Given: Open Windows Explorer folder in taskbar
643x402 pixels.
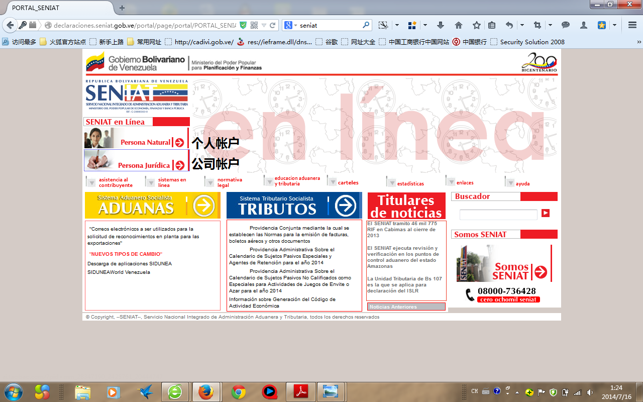Looking at the screenshot, I should click(x=82, y=391).
